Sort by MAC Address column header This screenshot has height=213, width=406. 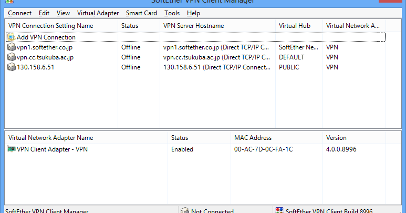[x=277, y=138]
